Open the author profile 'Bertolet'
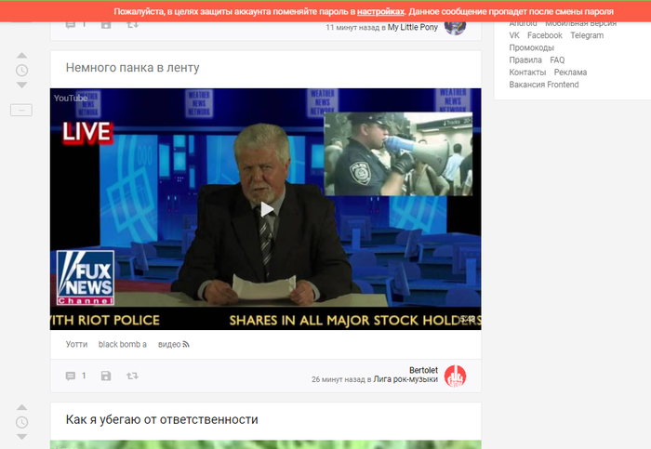651x449 pixels. click(x=423, y=370)
